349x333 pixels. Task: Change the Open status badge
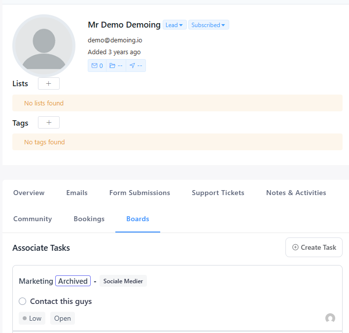pyautogui.click(x=63, y=318)
